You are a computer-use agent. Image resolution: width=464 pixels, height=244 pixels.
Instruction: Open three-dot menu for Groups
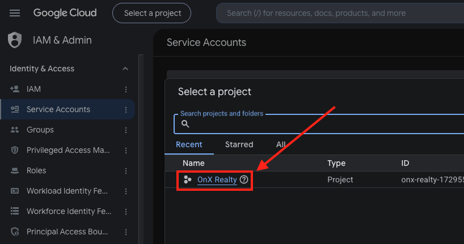pos(126,130)
